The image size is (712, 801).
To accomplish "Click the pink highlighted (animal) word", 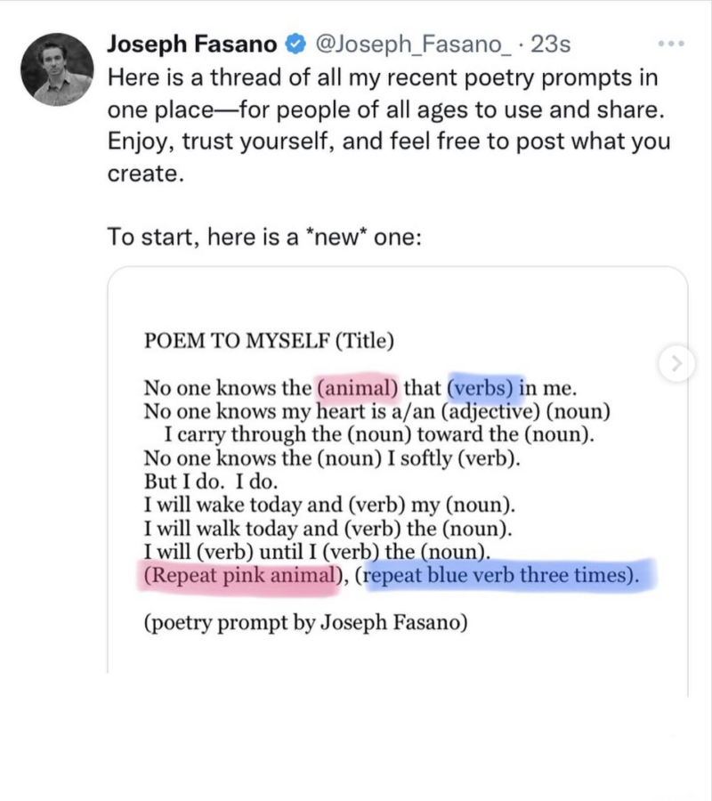I will [x=359, y=388].
